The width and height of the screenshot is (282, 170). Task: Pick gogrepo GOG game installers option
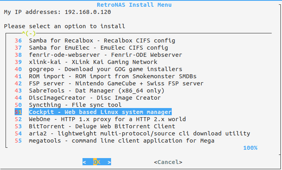[x=98, y=69]
